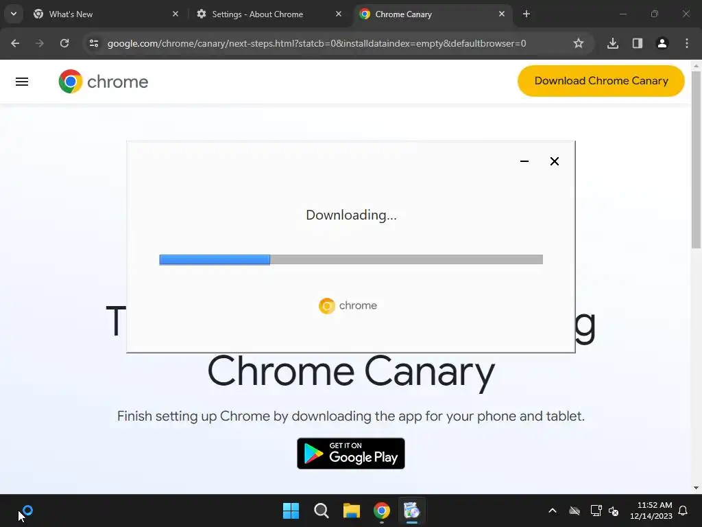Click Download Chrome Canary button
The width and height of the screenshot is (702, 527).
pyautogui.click(x=601, y=81)
